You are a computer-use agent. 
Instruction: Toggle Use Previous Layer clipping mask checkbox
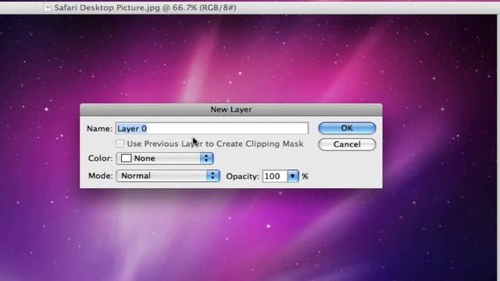(x=120, y=144)
